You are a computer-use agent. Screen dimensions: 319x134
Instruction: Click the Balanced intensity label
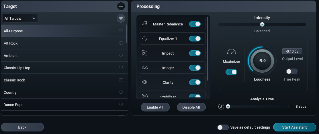coord(262,31)
